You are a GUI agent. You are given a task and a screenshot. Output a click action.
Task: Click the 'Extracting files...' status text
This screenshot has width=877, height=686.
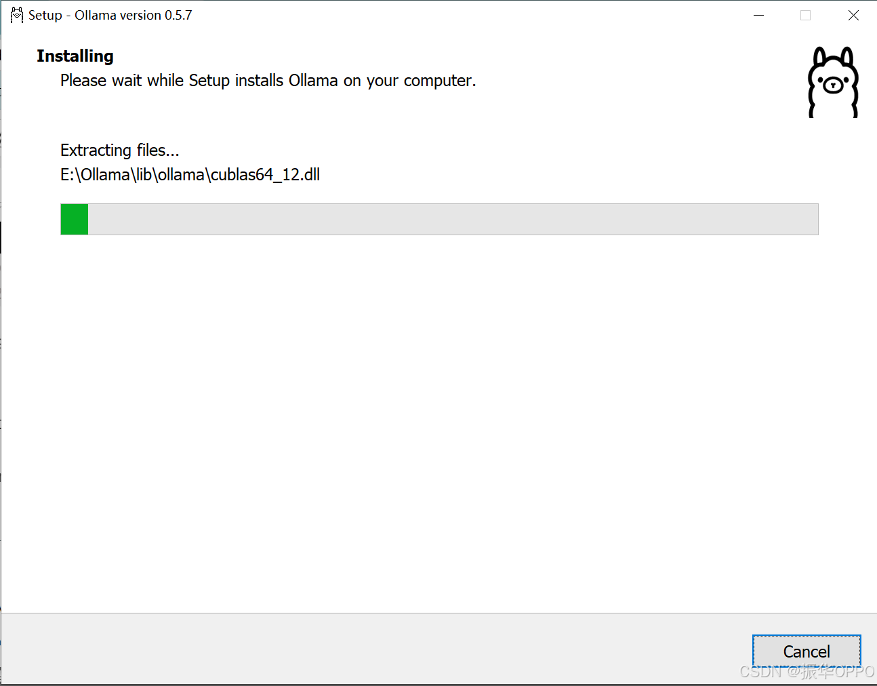click(x=120, y=150)
